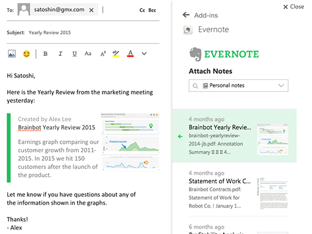Viewport: 312px width, 234px height.
Task: Select the Brainbot Yearly Review note
Action: 234,136
